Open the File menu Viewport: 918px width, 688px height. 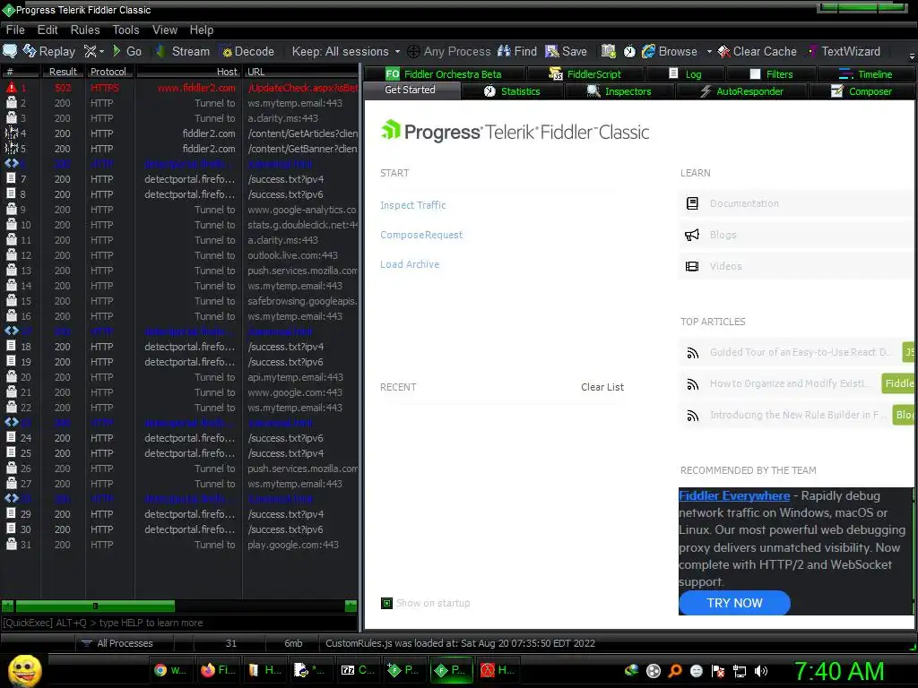[x=15, y=30]
